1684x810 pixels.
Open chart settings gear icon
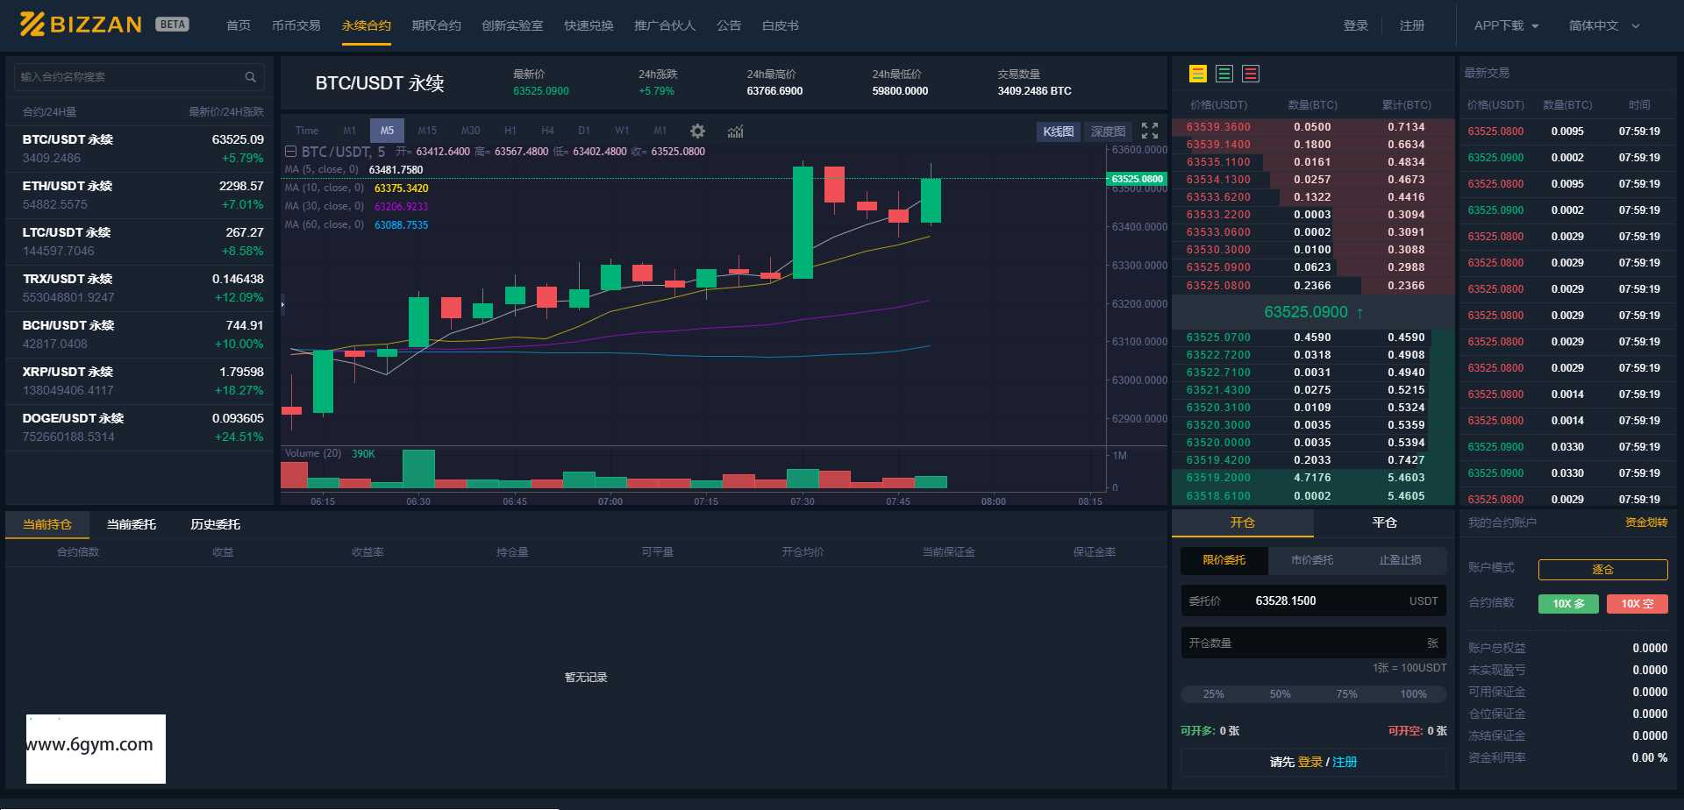click(697, 131)
